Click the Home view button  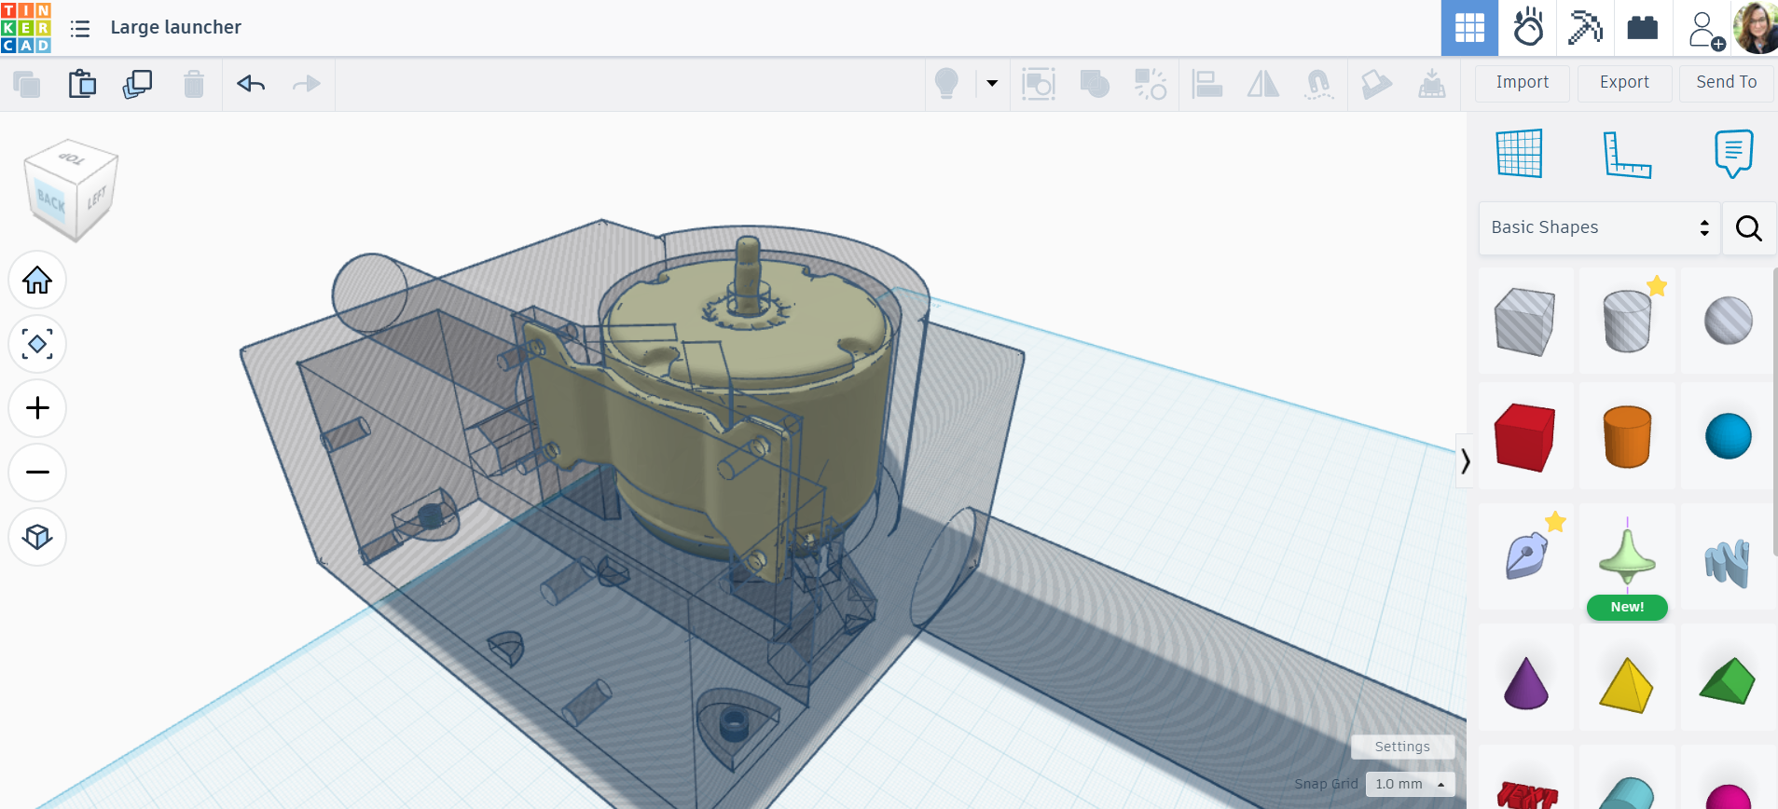point(37,280)
